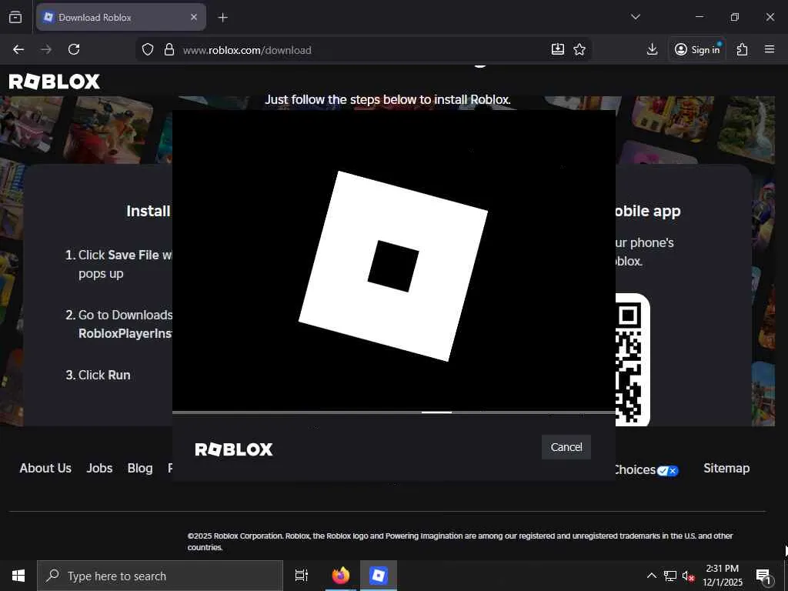Viewport: 788px width, 591px height.
Task: Select the Download Roblox tab
Action: tap(121, 17)
